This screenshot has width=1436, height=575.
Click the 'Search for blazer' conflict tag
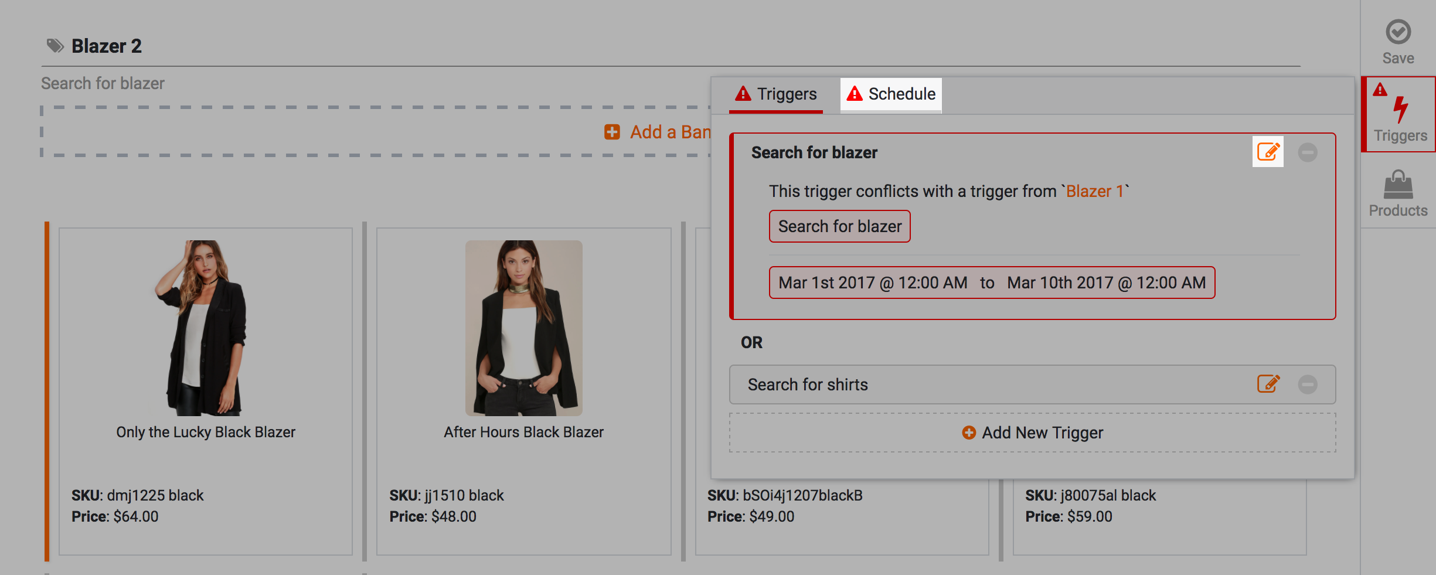click(839, 226)
